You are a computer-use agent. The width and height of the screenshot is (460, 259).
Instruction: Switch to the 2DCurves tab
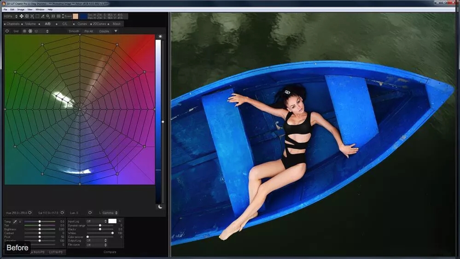[99, 24]
